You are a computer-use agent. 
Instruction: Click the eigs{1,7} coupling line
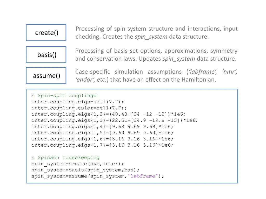[x=102, y=145]
